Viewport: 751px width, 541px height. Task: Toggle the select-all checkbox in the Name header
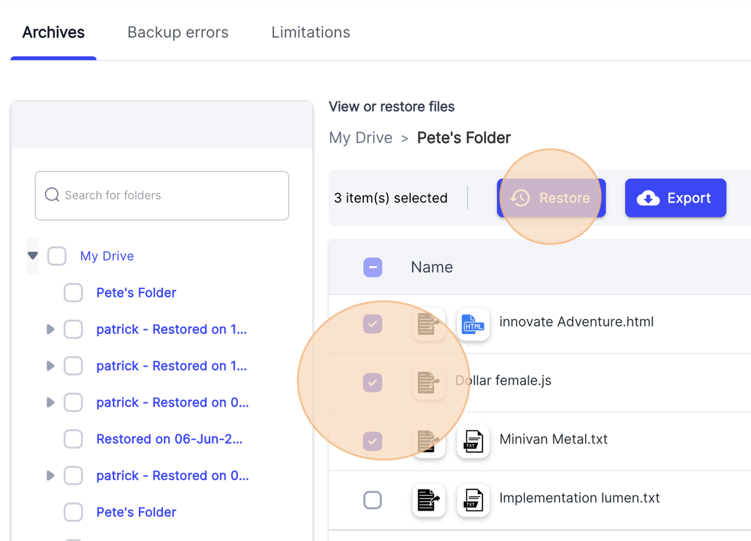pyautogui.click(x=373, y=267)
